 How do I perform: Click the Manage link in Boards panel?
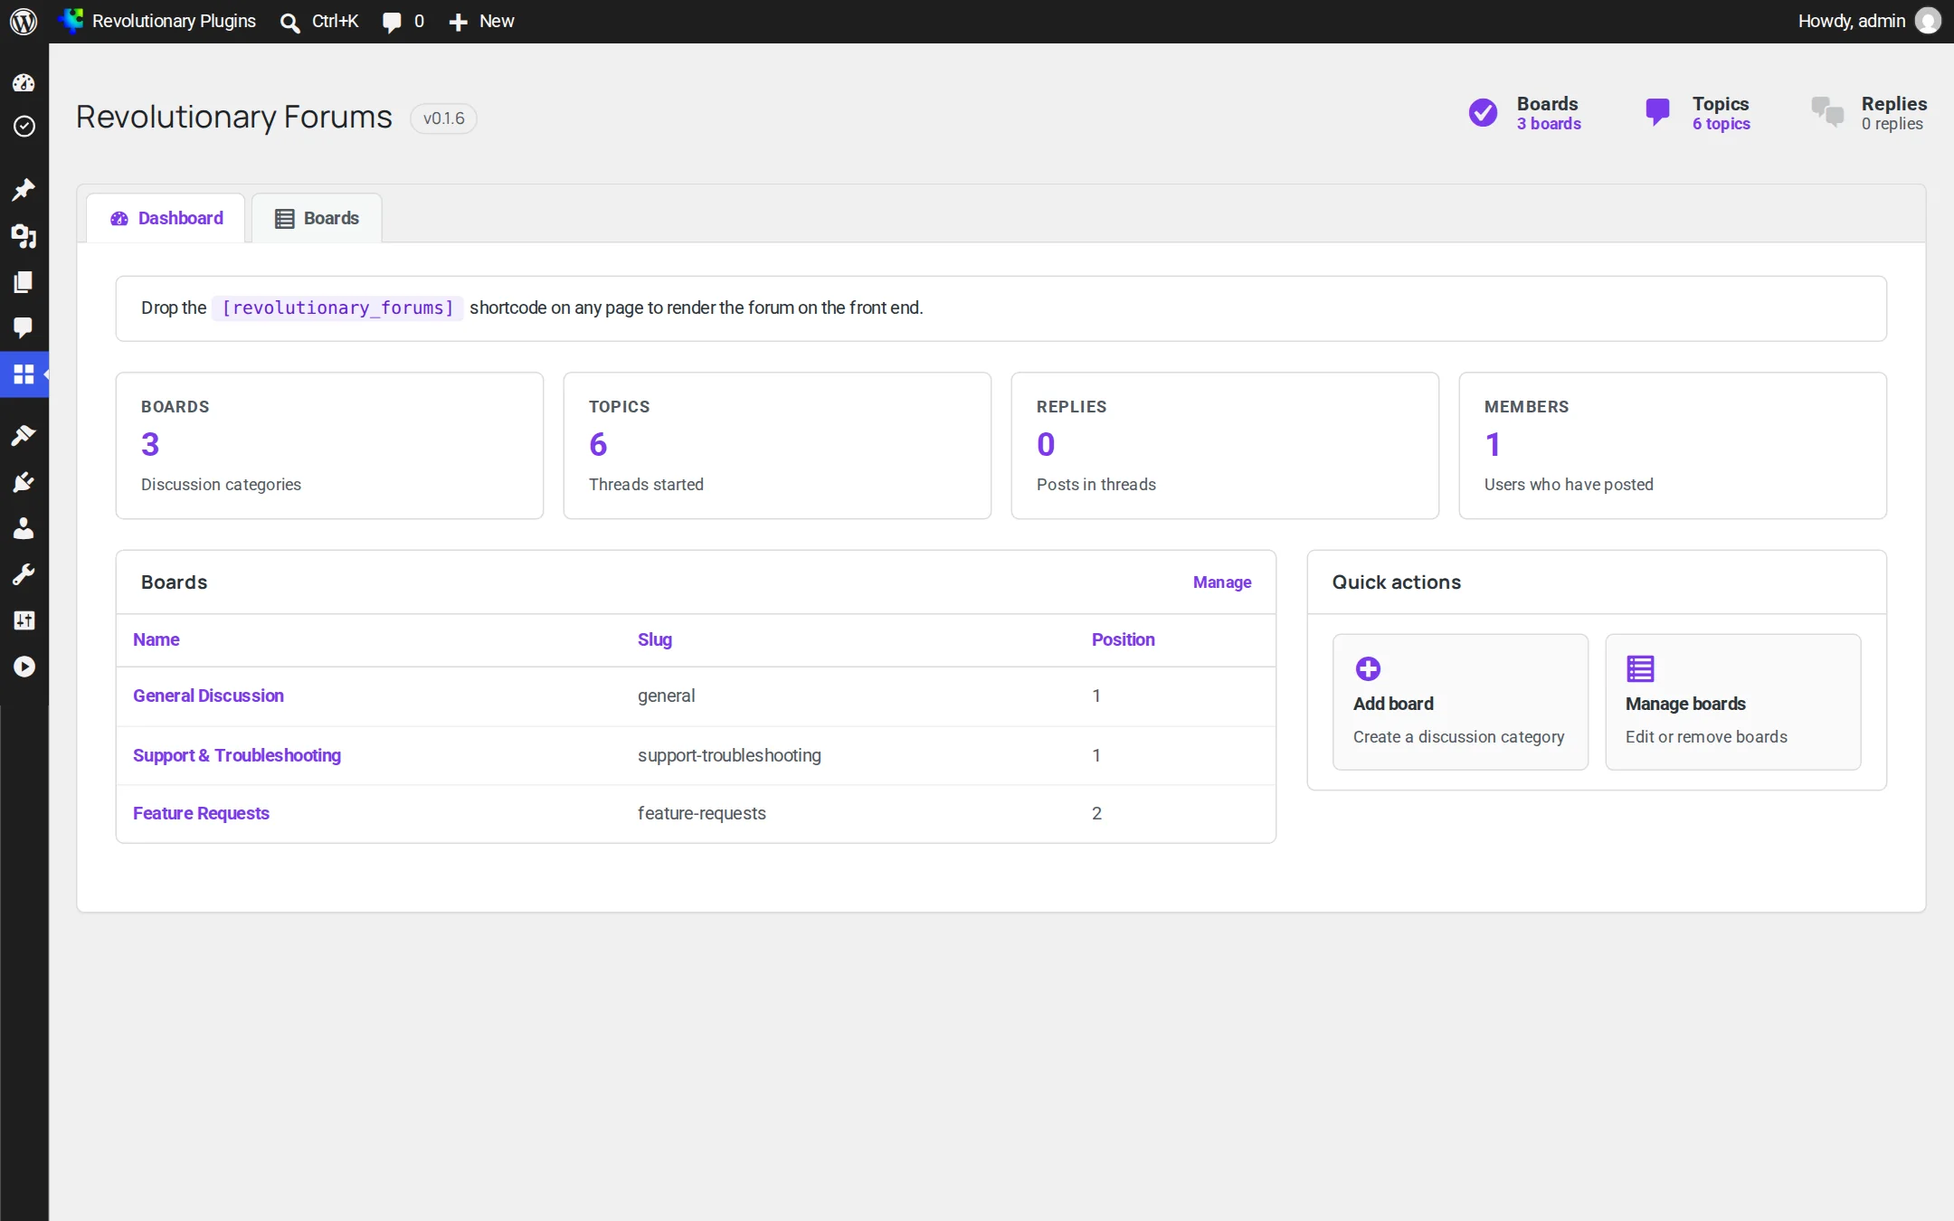tap(1222, 582)
